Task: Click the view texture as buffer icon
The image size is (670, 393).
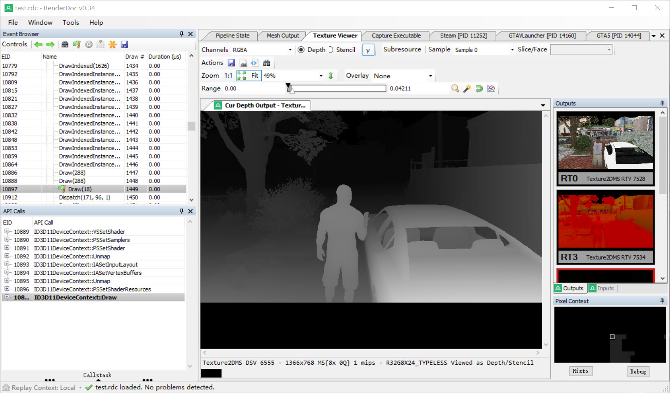Action: click(x=255, y=63)
